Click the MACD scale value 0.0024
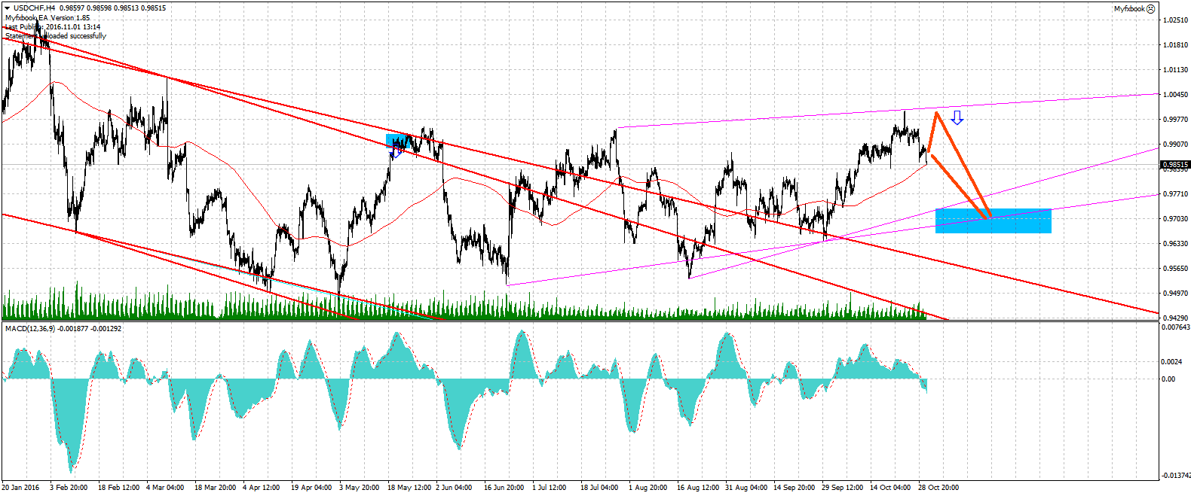 [x=1171, y=362]
